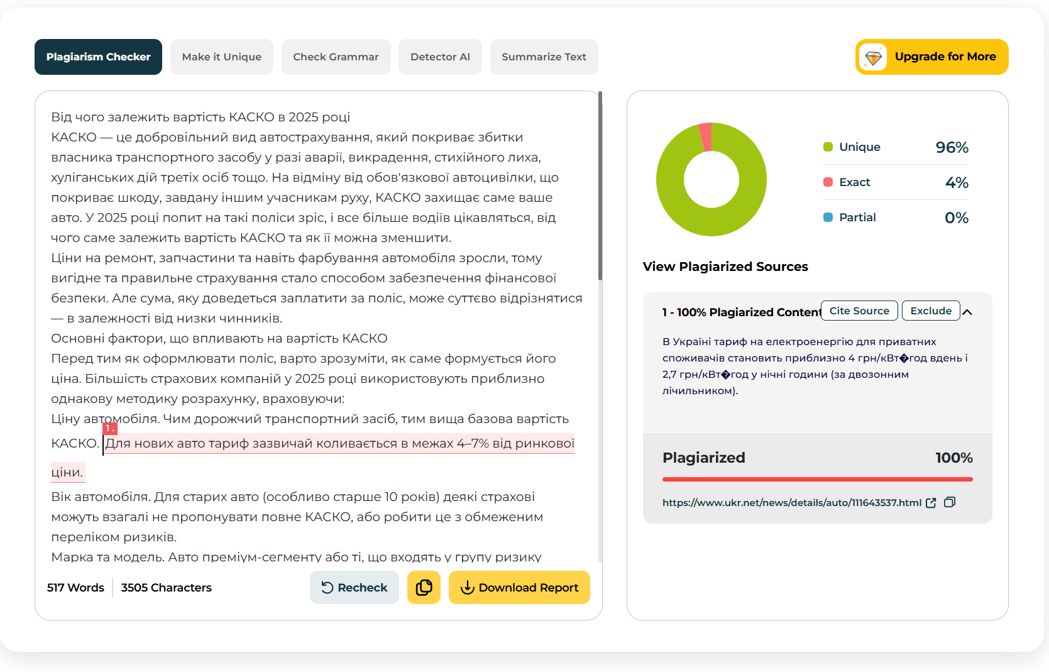The image size is (1049, 672).
Task: Switch to the Make it Unique tab
Action: click(221, 57)
